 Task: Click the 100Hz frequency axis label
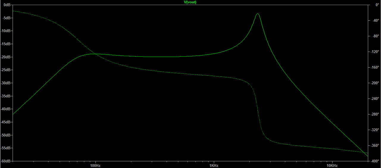tap(95, 165)
